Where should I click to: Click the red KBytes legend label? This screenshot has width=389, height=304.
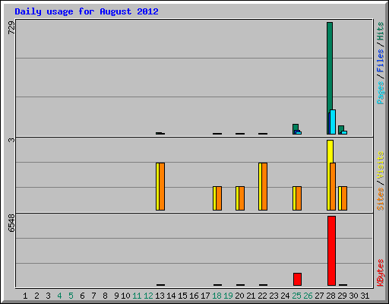tap(381, 273)
